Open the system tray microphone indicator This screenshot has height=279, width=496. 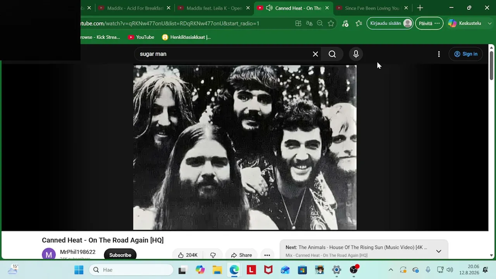(x=428, y=270)
